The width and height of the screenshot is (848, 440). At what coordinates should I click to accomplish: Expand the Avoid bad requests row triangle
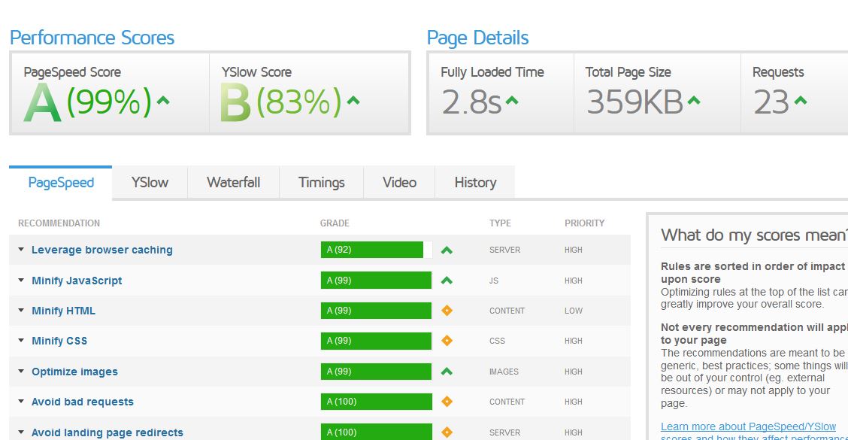pos(21,402)
